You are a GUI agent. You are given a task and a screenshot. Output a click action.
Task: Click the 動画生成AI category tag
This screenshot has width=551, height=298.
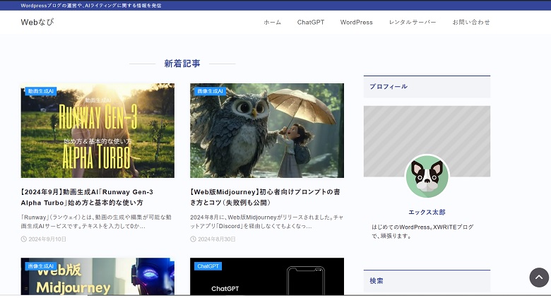[41, 91]
